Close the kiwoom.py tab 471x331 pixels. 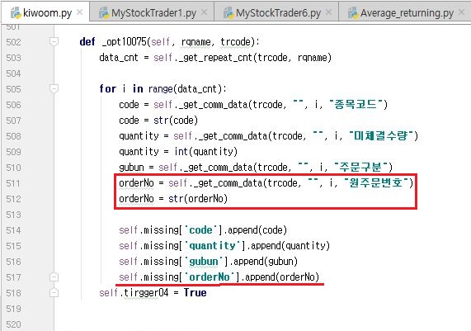[80, 12]
